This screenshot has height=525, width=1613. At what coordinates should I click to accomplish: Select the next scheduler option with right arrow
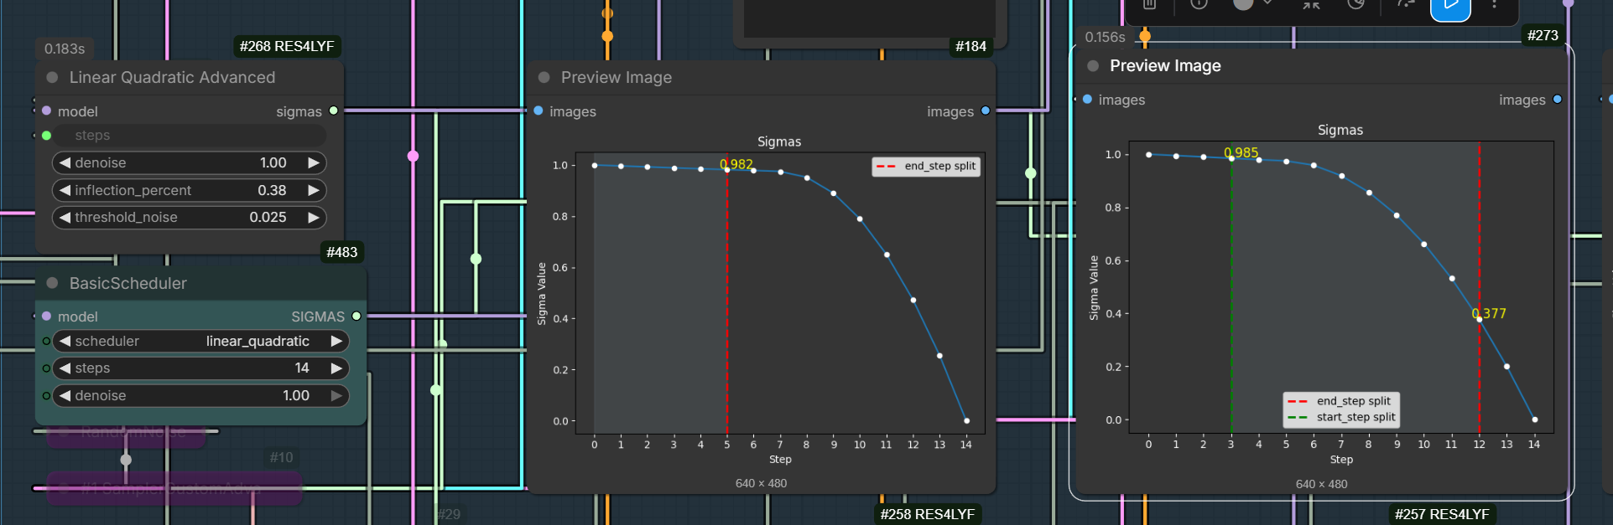(336, 341)
